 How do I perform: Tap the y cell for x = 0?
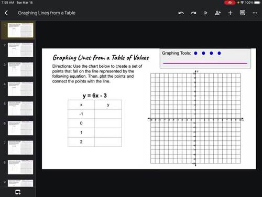click(108, 123)
